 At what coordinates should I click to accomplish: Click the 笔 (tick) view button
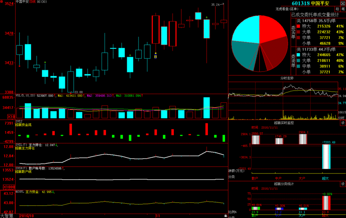coord(343,9)
